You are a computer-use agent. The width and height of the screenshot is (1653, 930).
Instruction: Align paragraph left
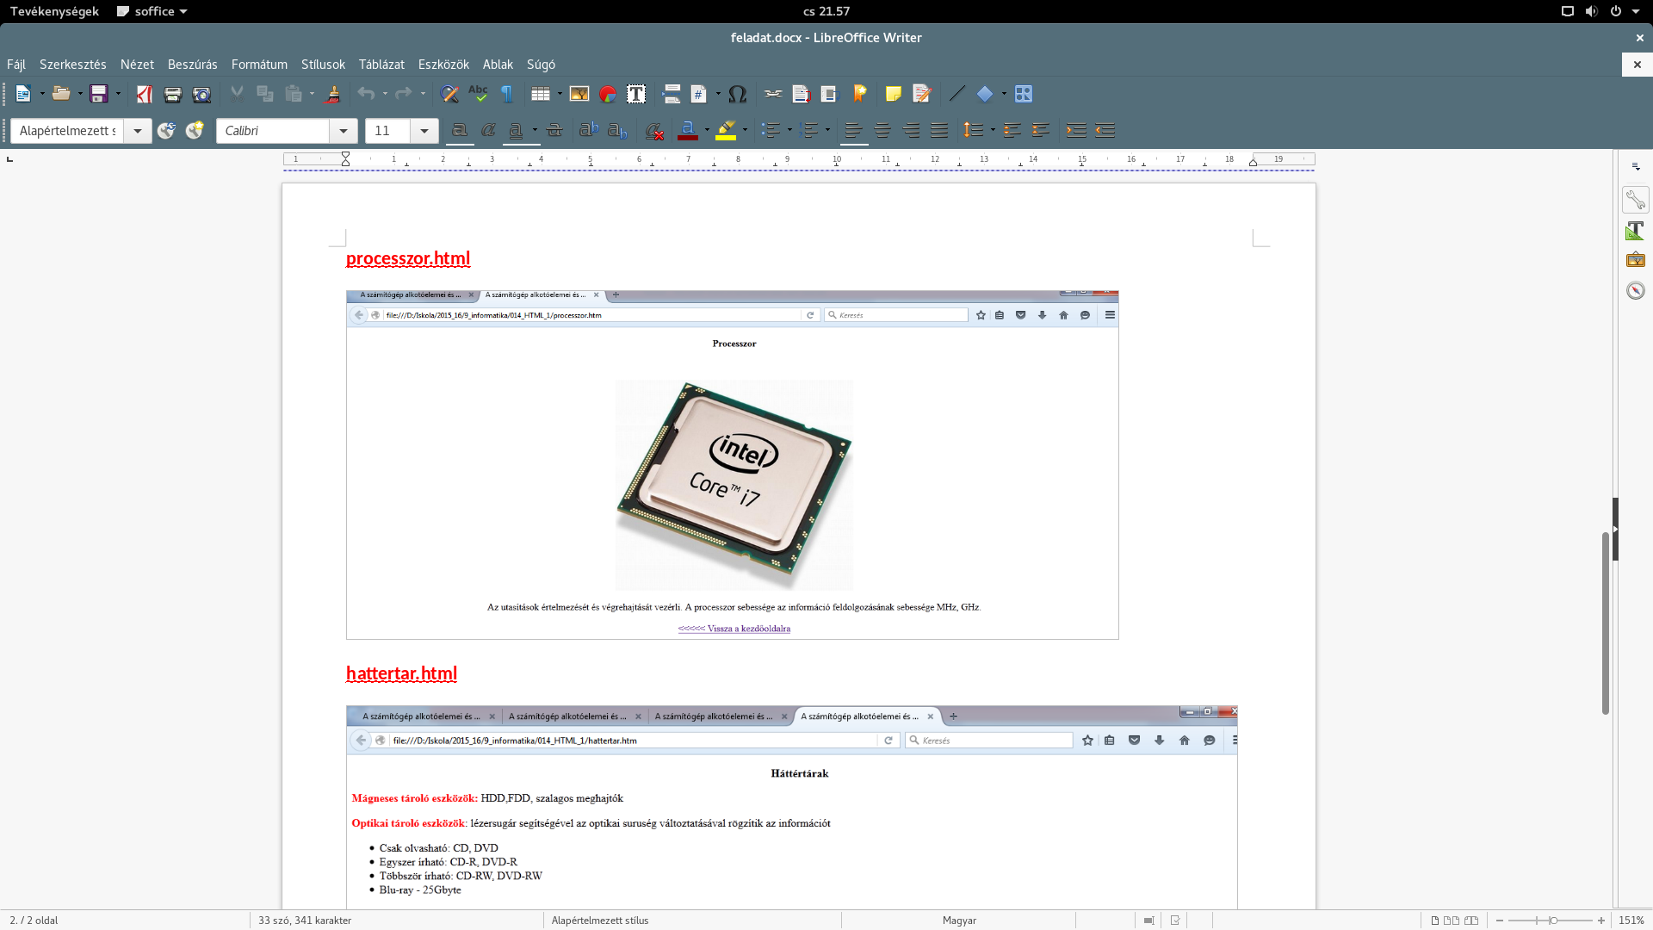coord(854,131)
